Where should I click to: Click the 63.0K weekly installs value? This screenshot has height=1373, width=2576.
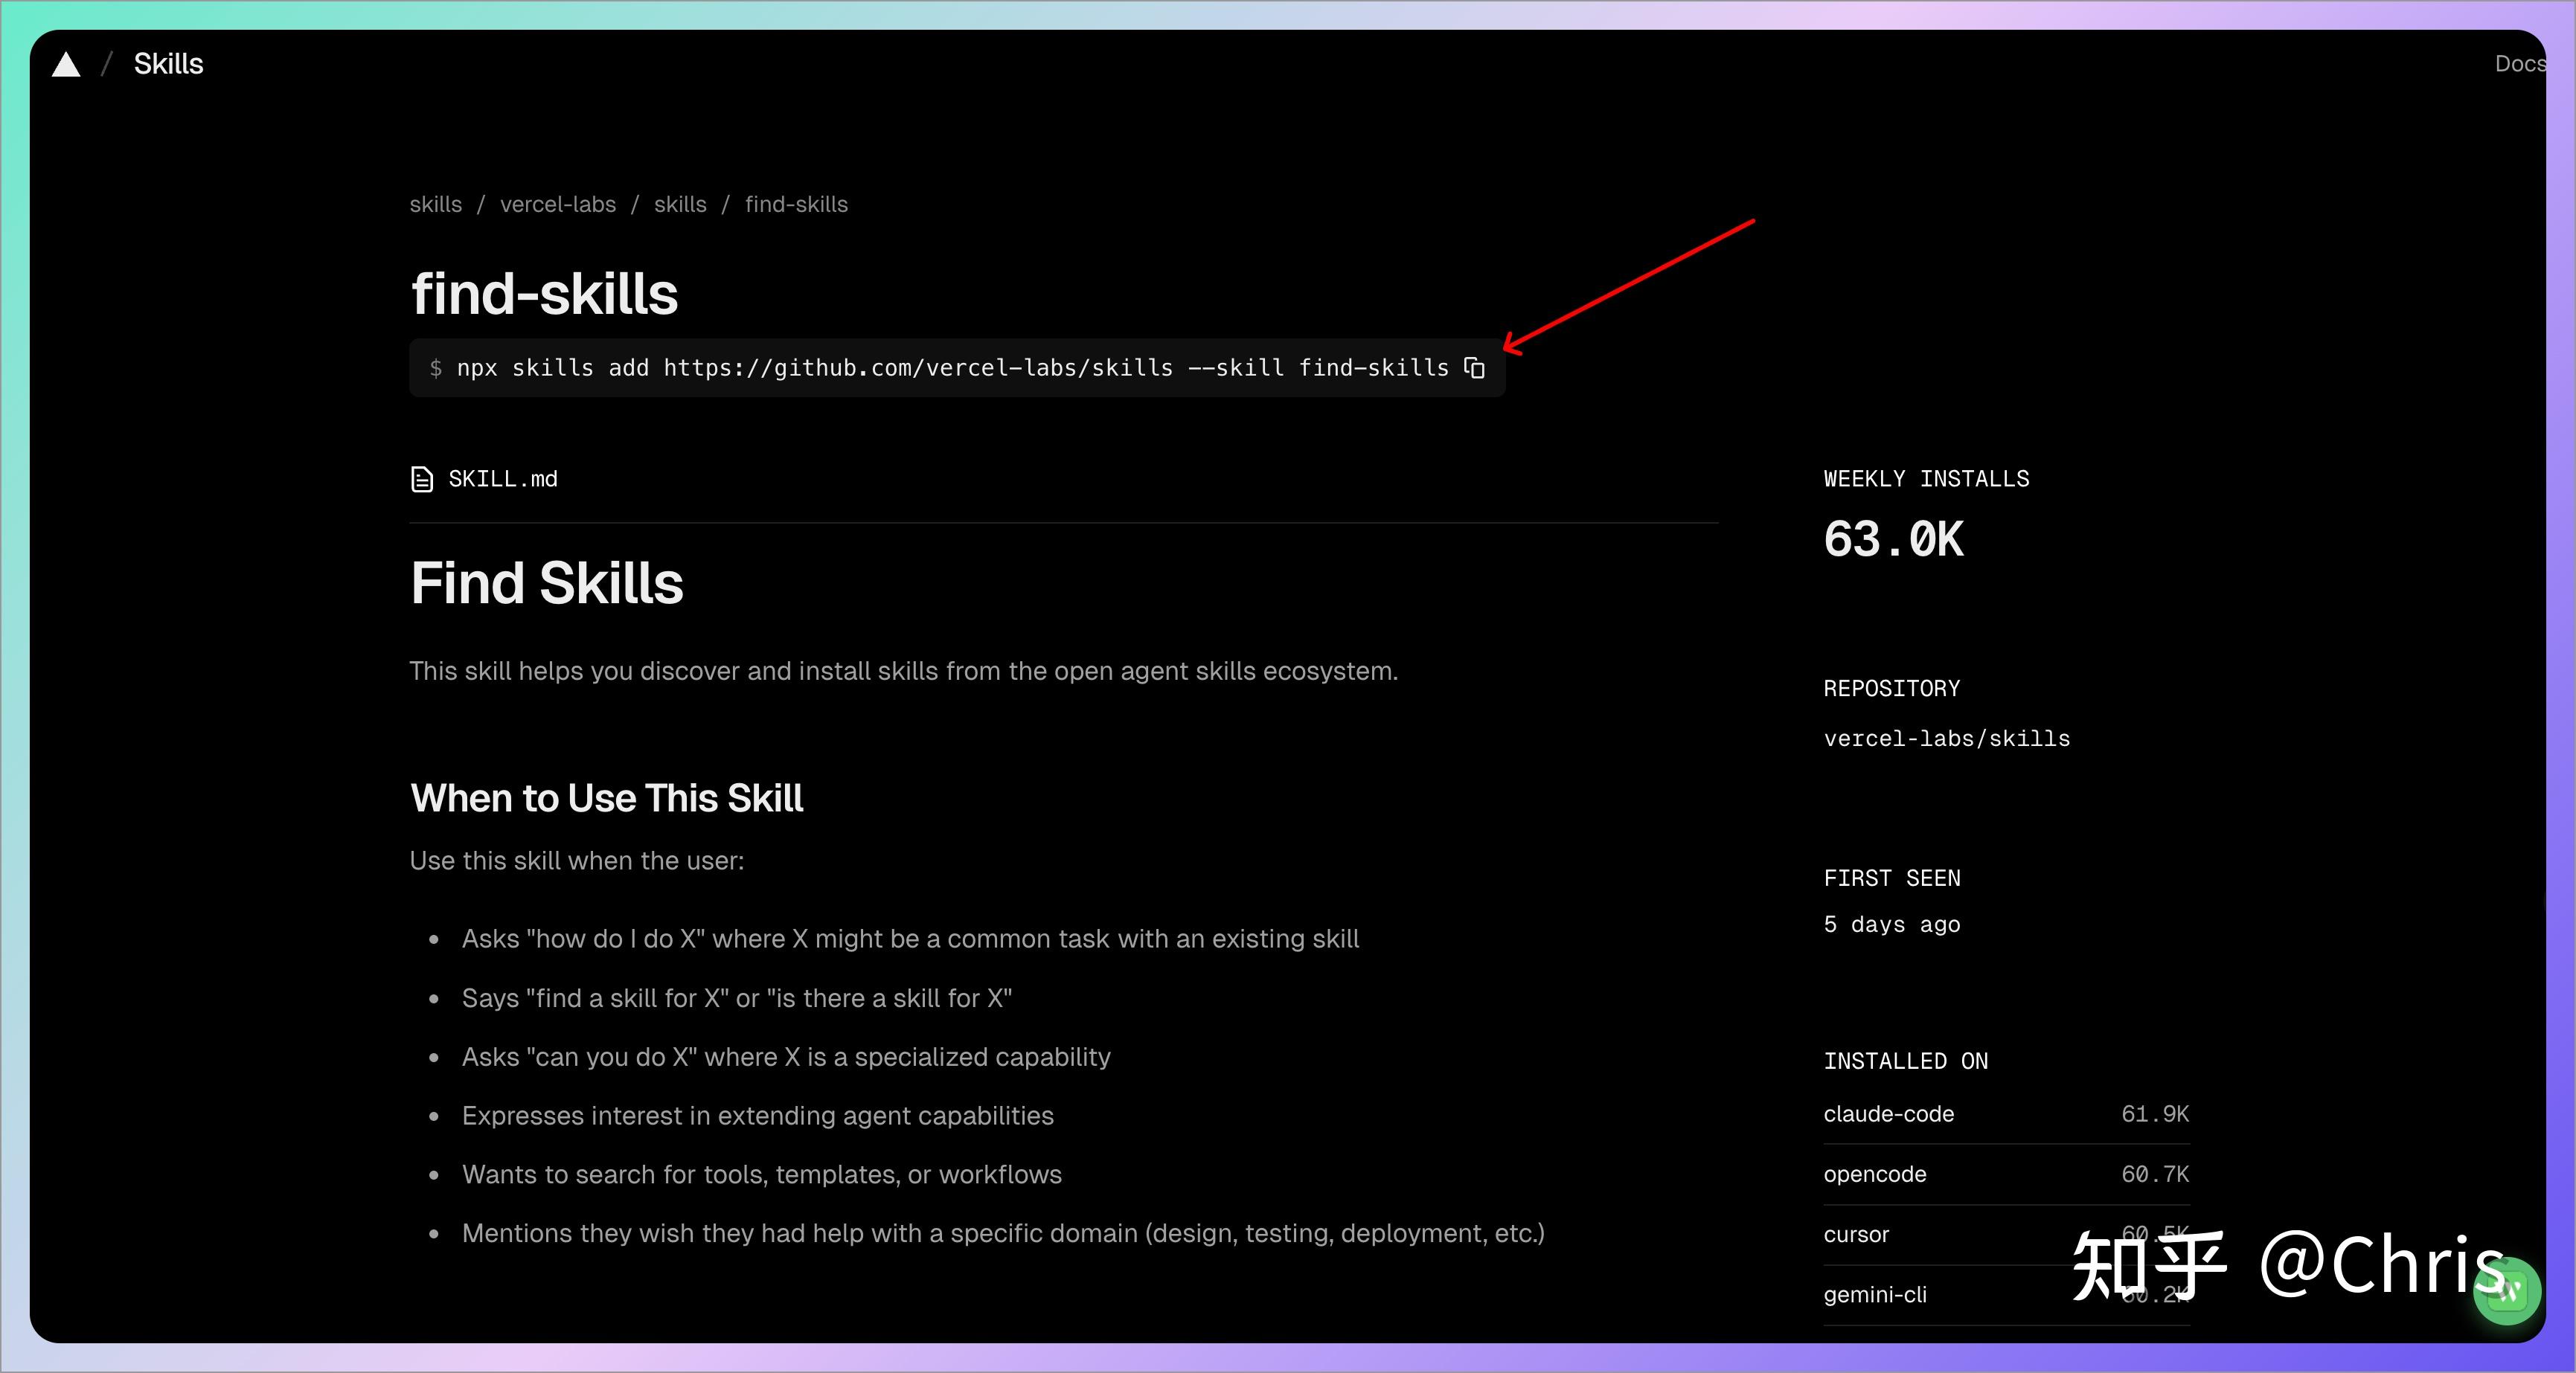pyautogui.click(x=1893, y=540)
